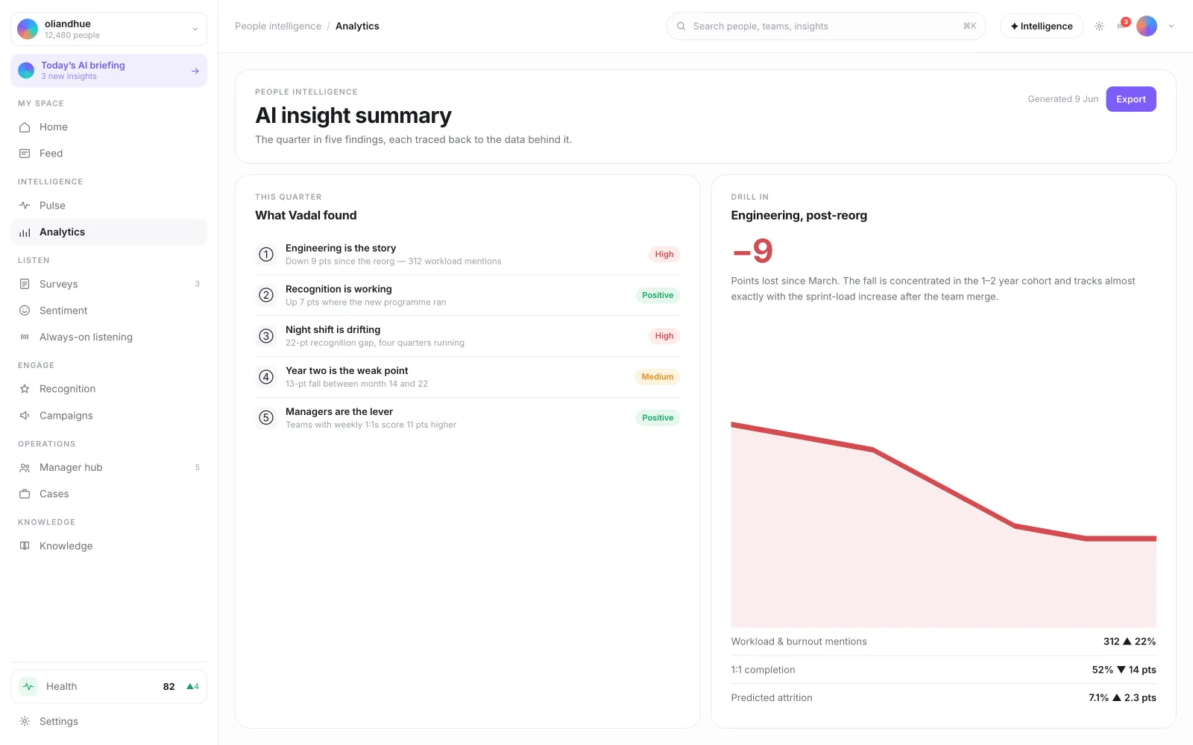Select finding 'Managers are the lever'
The height and width of the screenshot is (745, 1193).
click(468, 418)
